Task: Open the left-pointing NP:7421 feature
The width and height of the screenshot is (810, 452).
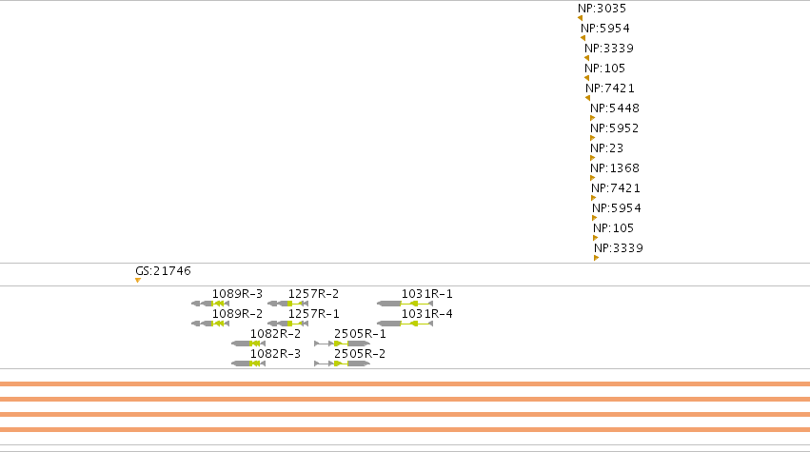Action: point(587,98)
